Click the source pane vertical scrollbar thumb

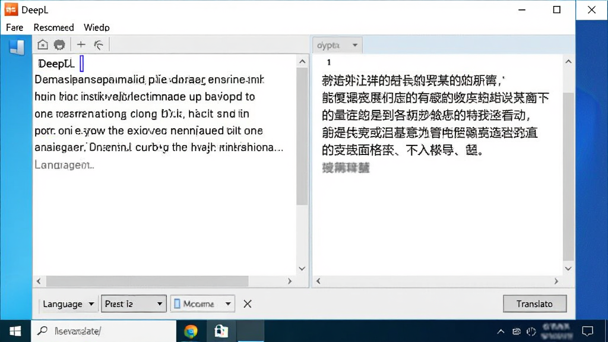302,136
